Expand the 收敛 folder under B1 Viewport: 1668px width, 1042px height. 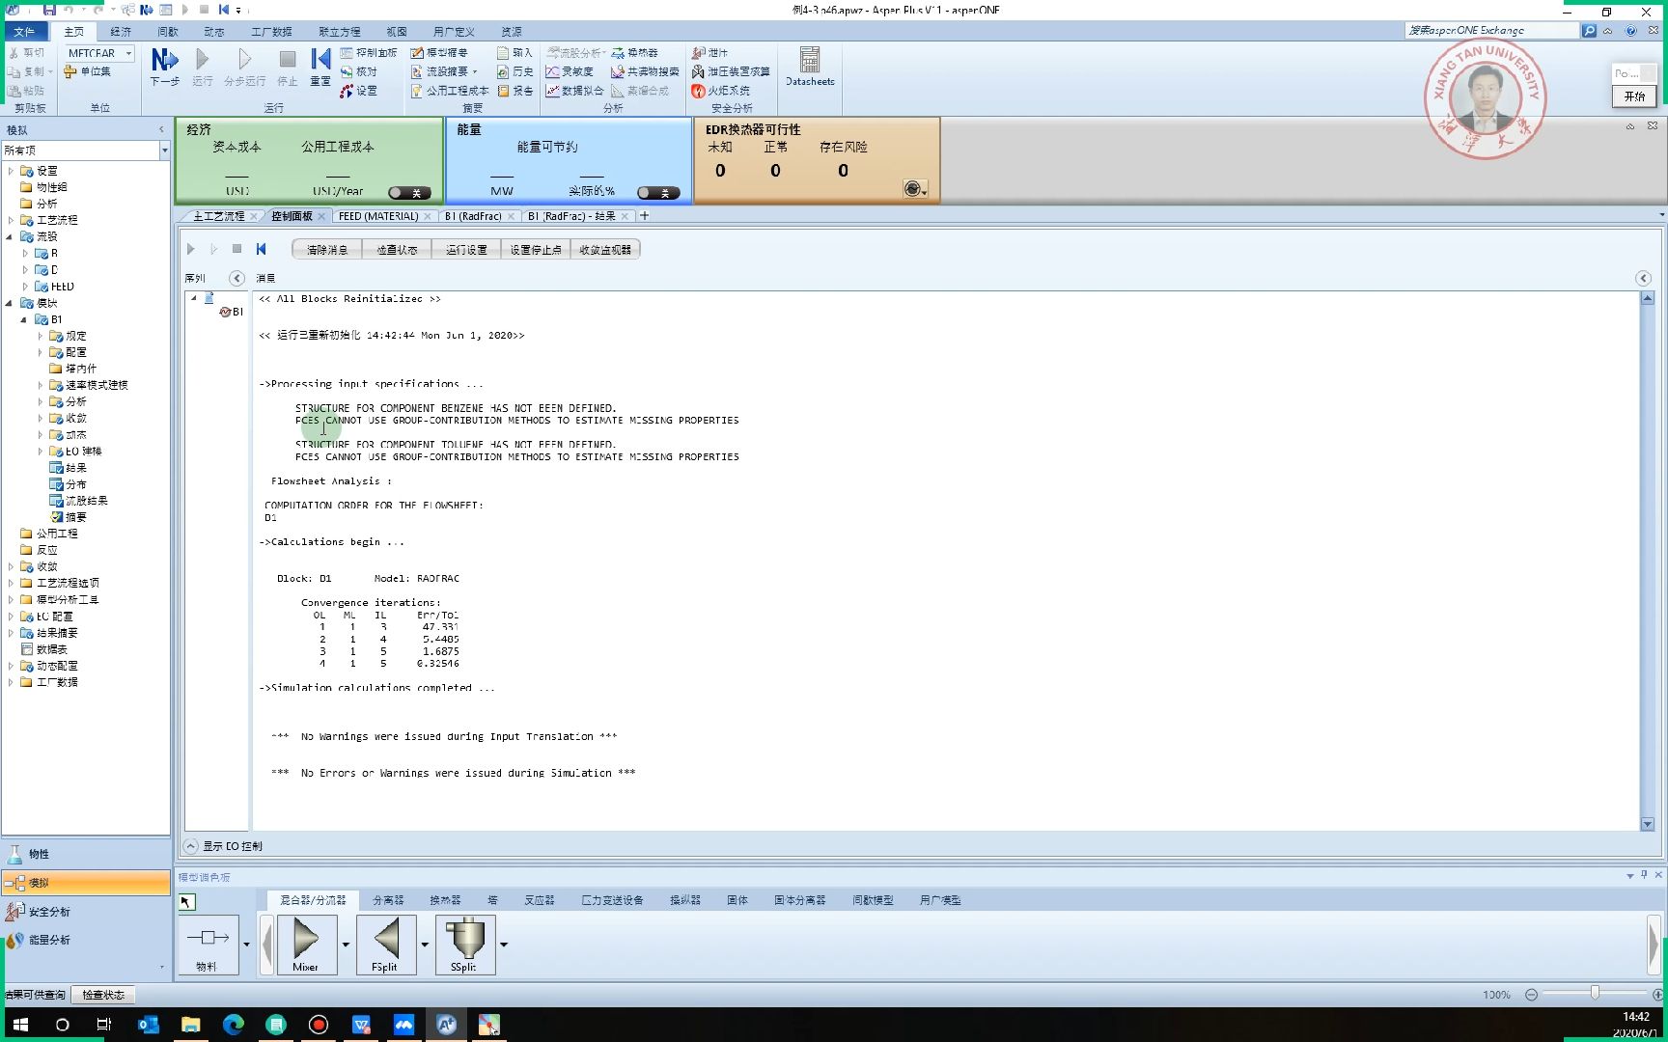[x=40, y=418]
